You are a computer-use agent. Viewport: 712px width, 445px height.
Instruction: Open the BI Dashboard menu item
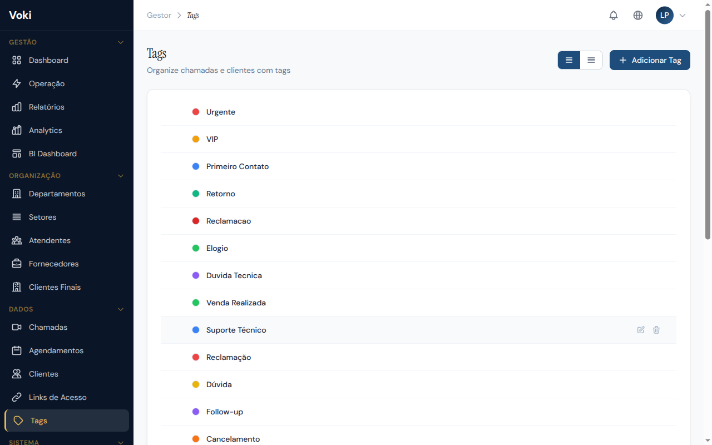tap(53, 154)
